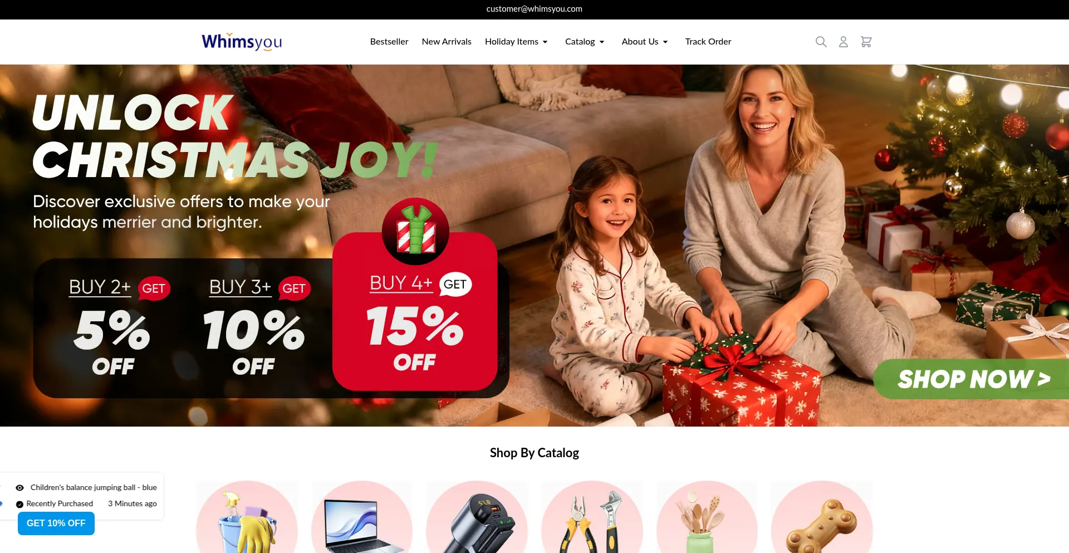This screenshot has width=1069, height=553.
Task: Select the cleaning supplies catalog icon
Action: tap(247, 517)
